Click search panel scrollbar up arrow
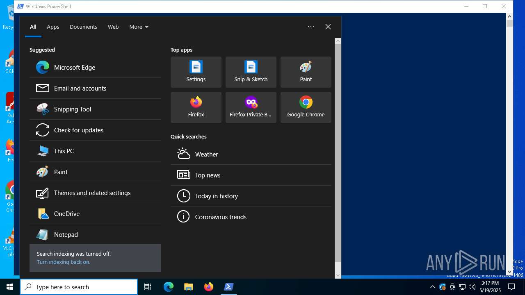Image resolution: width=525 pixels, height=295 pixels. 338,41
